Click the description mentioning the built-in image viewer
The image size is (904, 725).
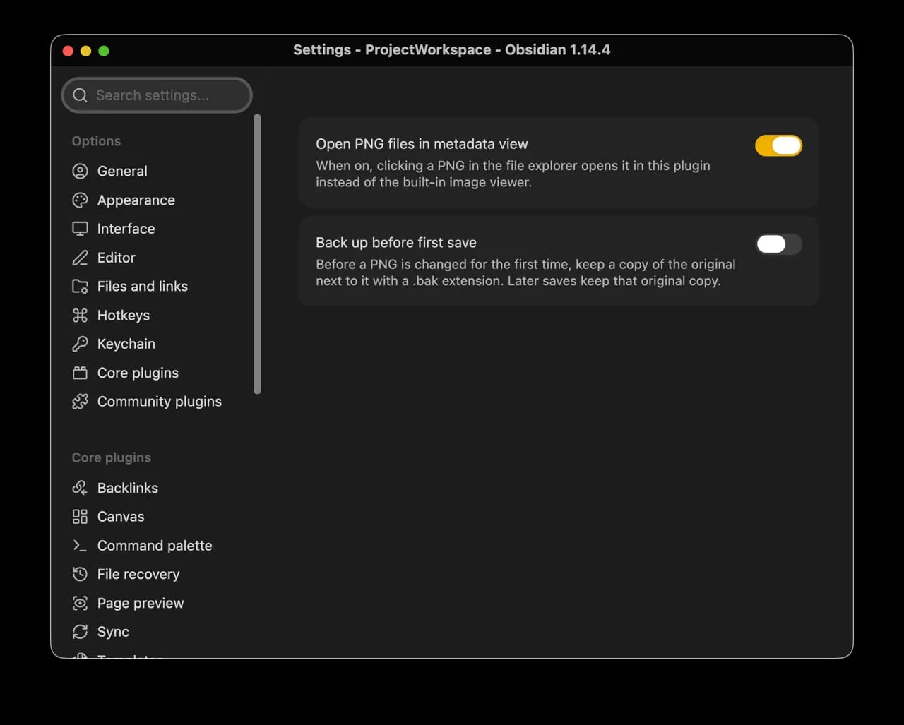coord(513,174)
